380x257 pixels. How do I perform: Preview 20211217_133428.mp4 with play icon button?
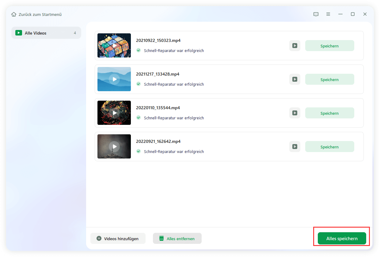295,79
